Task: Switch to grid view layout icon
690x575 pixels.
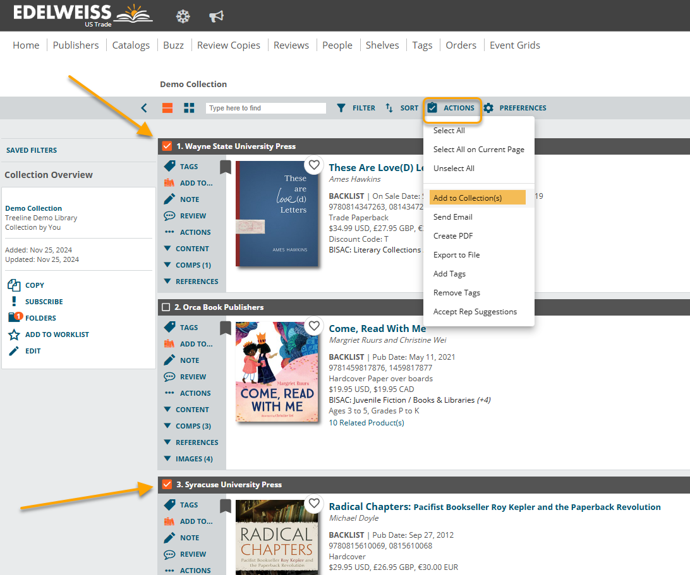Action: (x=189, y=108)
